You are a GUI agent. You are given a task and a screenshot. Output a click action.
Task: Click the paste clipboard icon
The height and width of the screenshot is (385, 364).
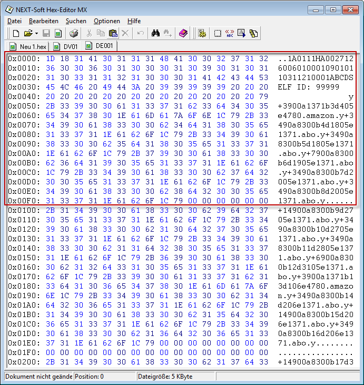tap(113, 33)
